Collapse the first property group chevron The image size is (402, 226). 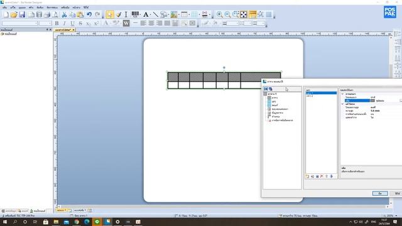pyautogui.click(x=342, y=94)
